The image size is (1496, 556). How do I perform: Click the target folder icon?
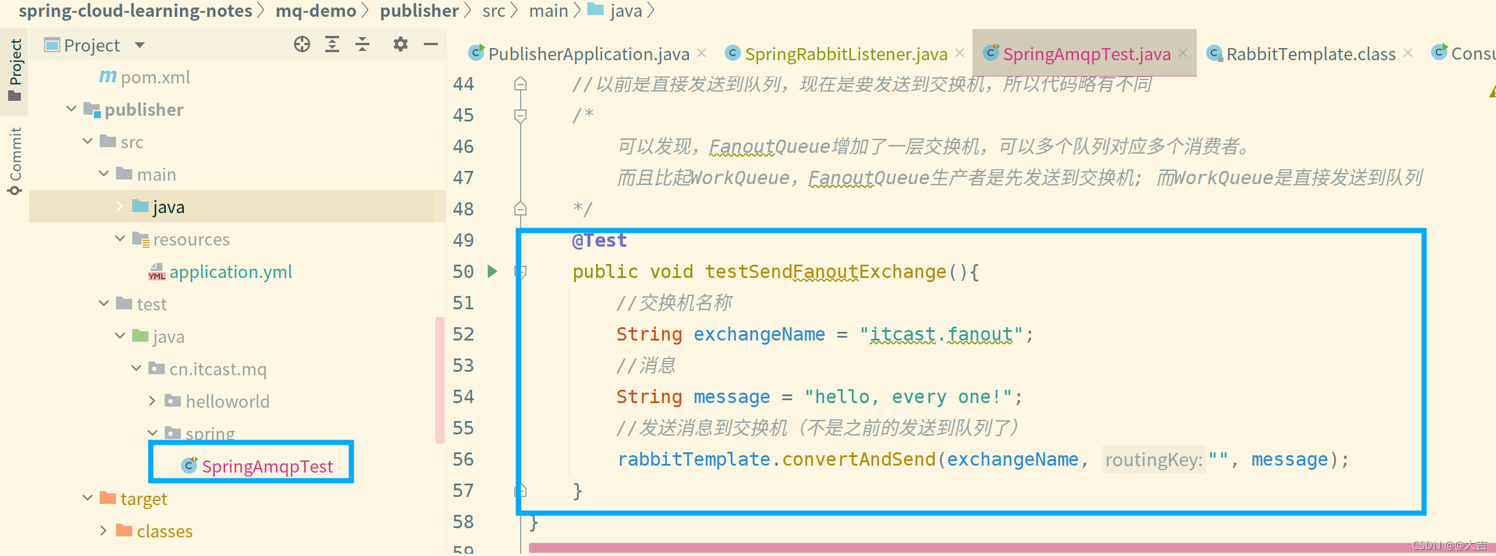coord(108,498)
